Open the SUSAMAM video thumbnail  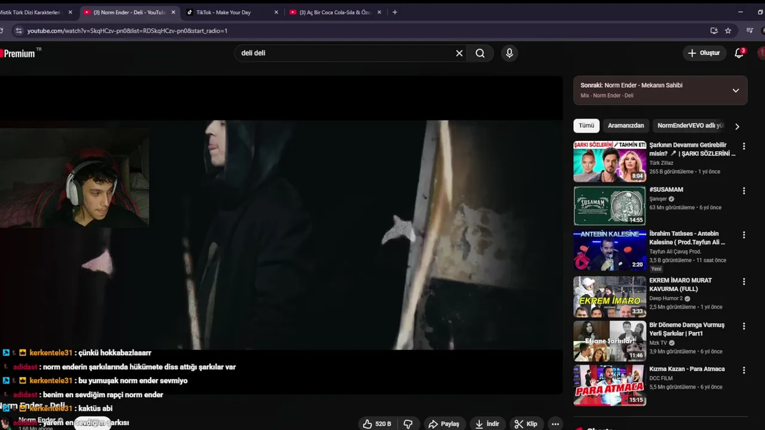coord(610,206)
